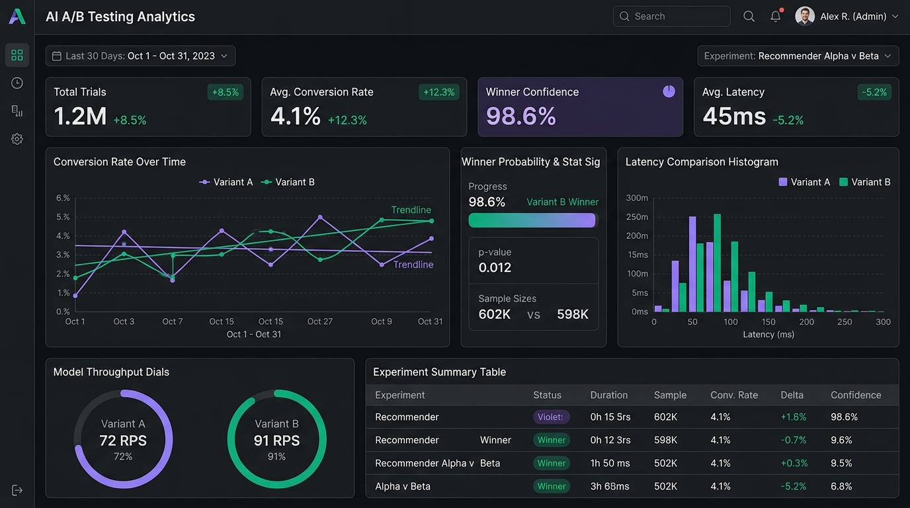910x508 pixels.
Task: Click the -5.2% badge on Avg. Latency card
Action: pos(874,92)
